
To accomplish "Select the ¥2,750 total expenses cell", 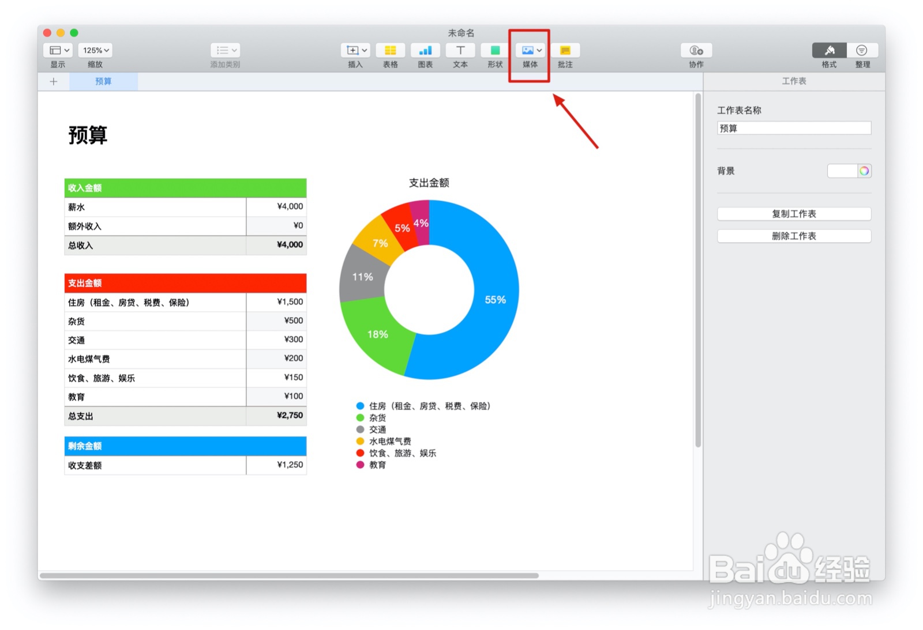I will pyautogui.click(x=276, y=416).
